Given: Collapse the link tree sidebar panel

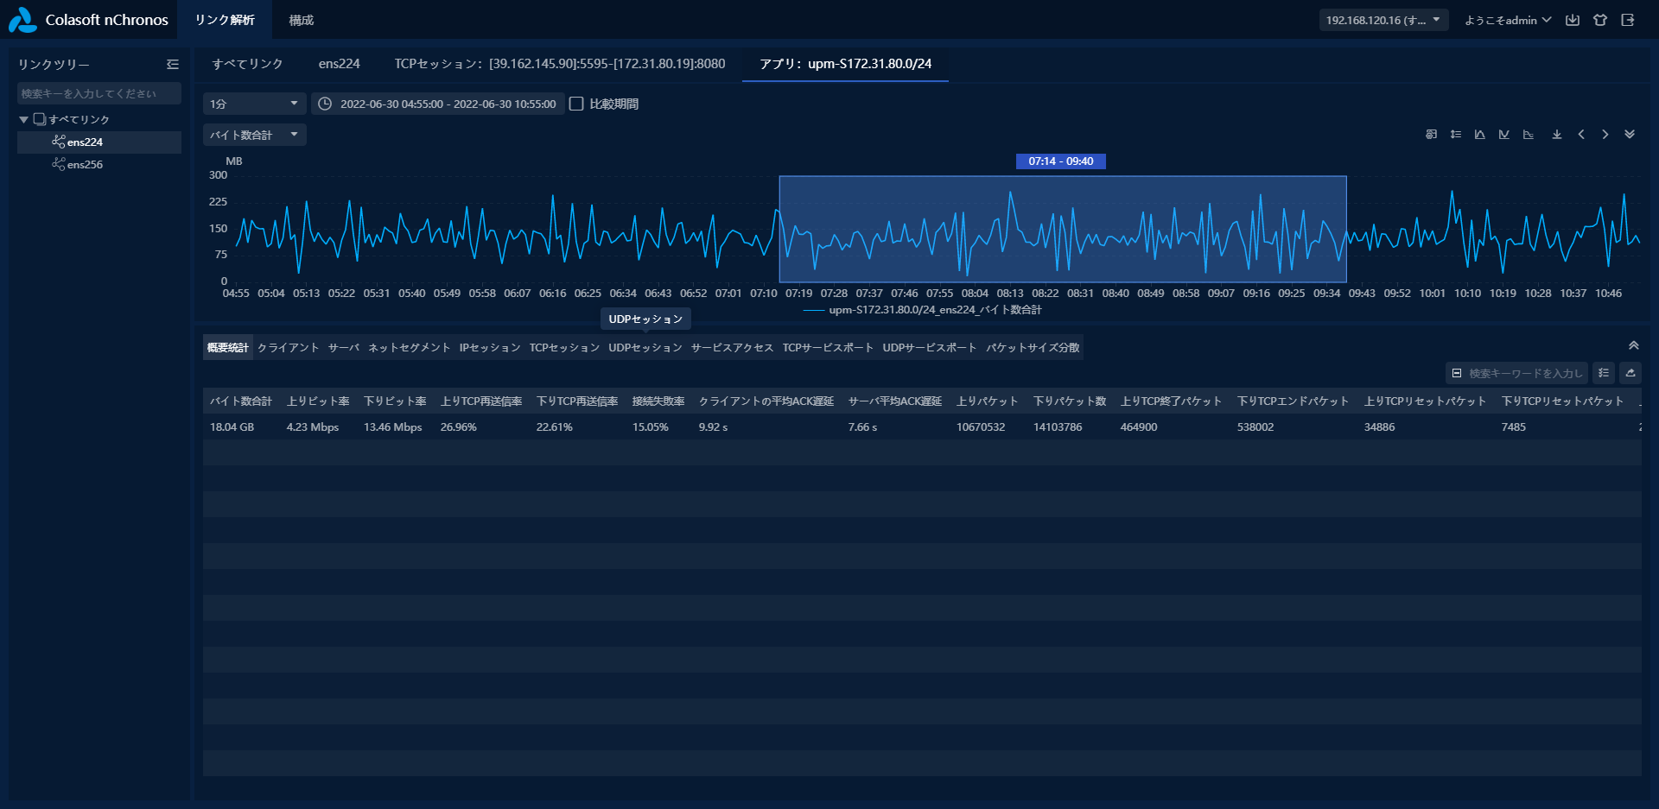Looking at the screenshot, I should (173, 65).
